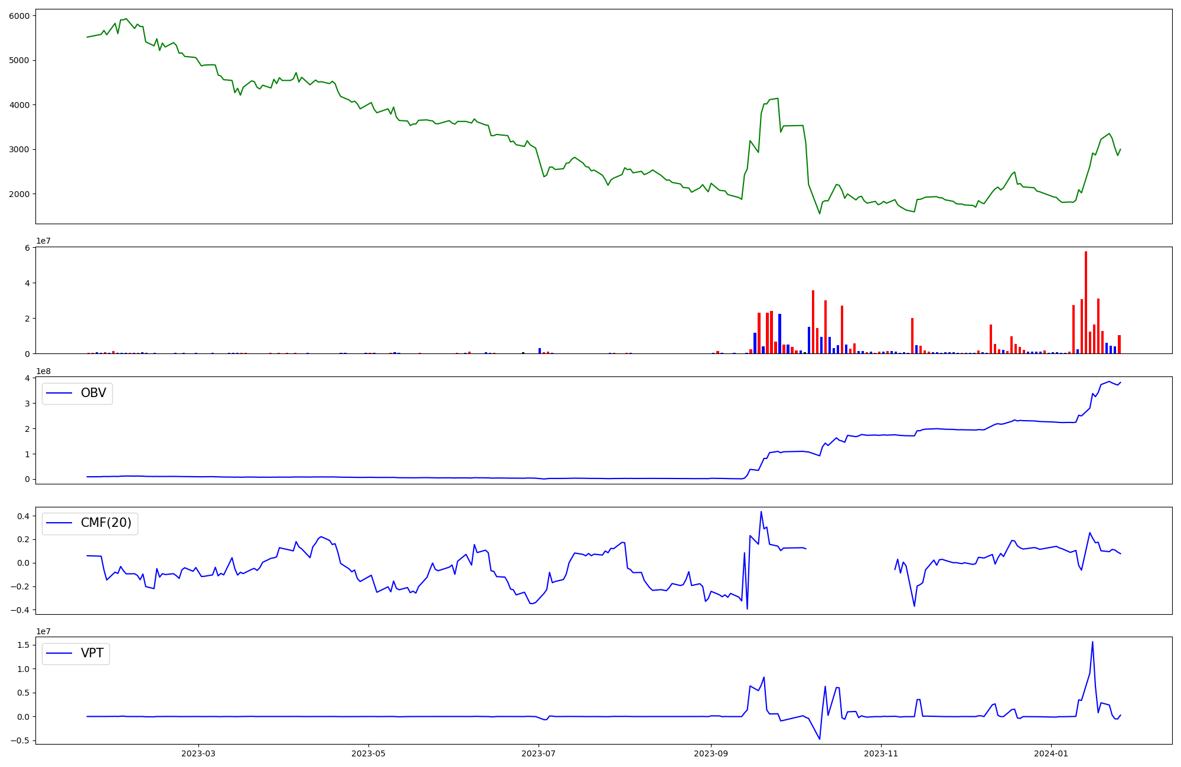Click the 2023-07 date axis label

(x=539, y=753)
